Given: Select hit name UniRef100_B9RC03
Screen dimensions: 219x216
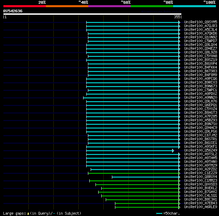Looking at the screenshot, I should click(201, 83).
